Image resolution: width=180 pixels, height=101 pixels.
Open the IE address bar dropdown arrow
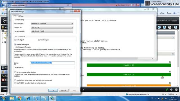(114, 5)
